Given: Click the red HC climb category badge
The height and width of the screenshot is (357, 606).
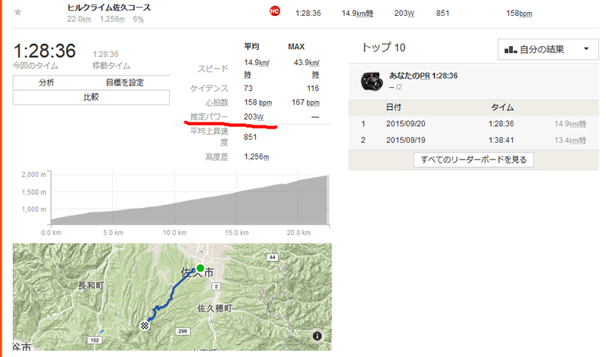Looking at the screenshot, I should click(x=274, y=11).
